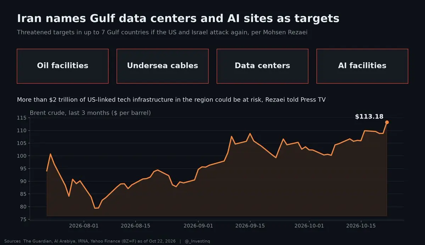Click the orange endpoint dot on chart
The width and height of the screenshot is (425, 245).
tap(387, 122)
